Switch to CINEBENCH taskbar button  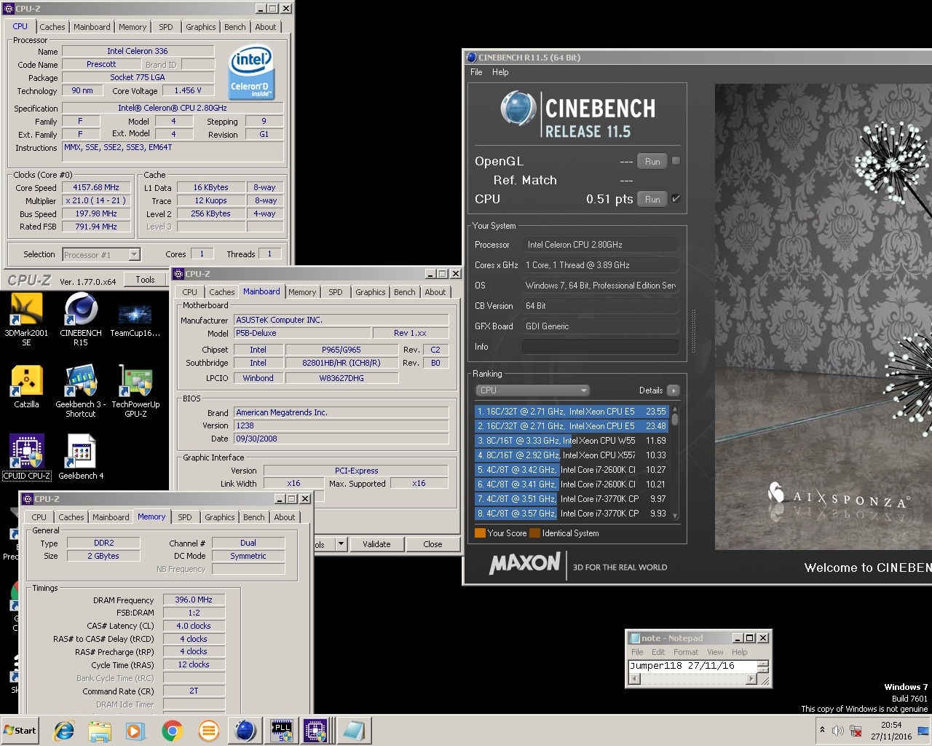pos(245,731)
